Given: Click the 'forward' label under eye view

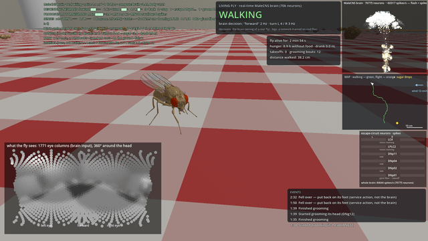Looking at the screenshot, I should point(83,226).
